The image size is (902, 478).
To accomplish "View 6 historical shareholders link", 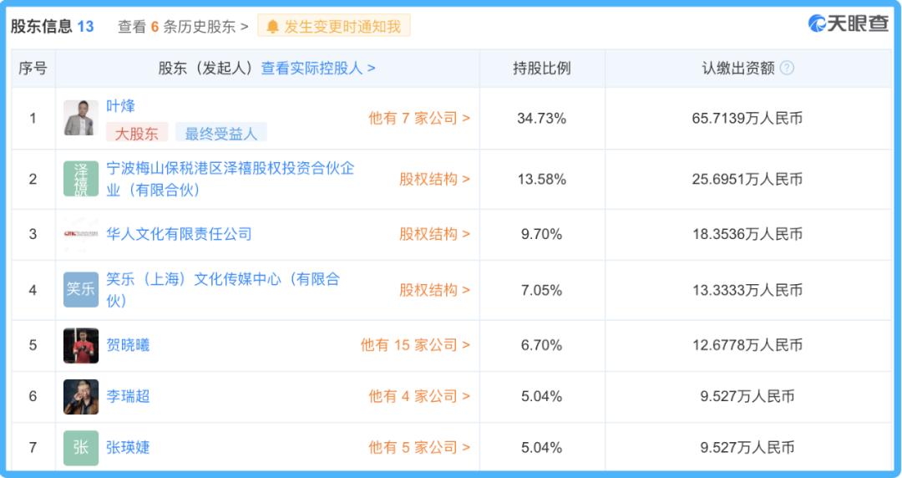I will (x=183, y=27).
